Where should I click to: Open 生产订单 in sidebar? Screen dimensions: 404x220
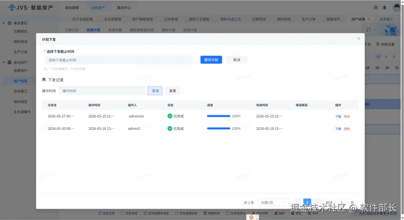pos(20,52)
